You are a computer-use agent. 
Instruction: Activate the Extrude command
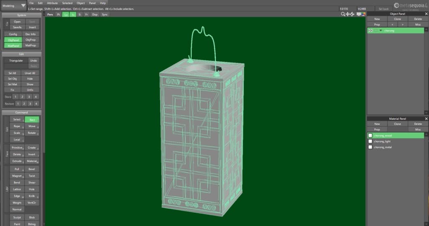(x=17, y=161)
